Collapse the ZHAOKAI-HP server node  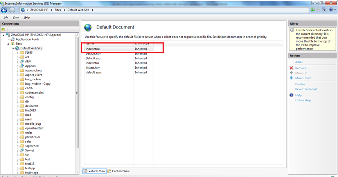click(x=4, y=35)
